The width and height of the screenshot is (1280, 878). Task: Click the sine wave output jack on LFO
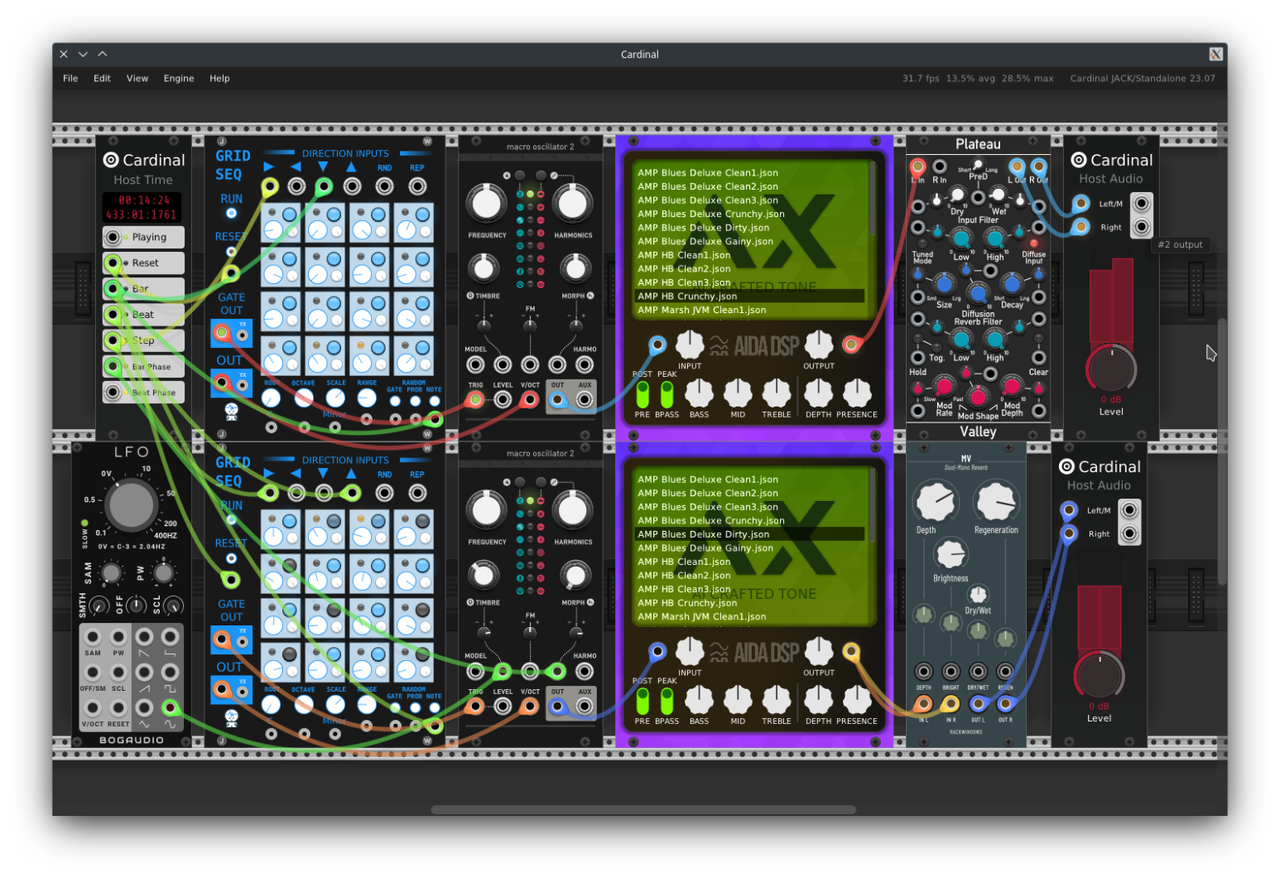click(x=170, y=707)
